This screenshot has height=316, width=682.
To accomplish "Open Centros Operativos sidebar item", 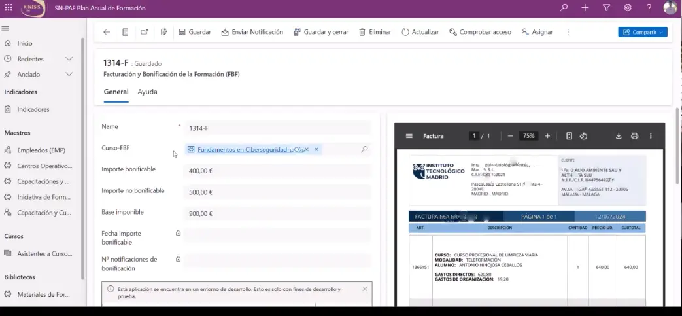I will pos(44,166).
